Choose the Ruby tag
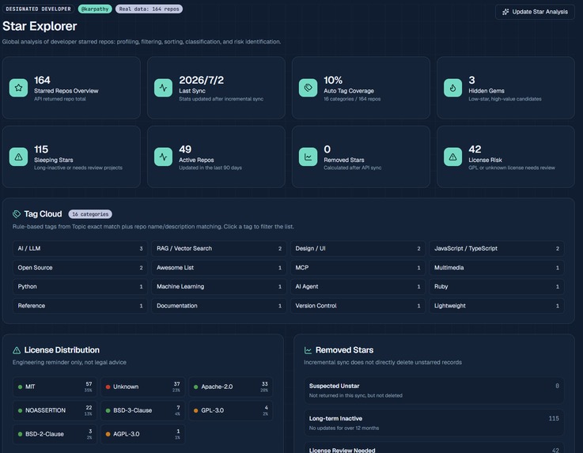 point(497,286)
